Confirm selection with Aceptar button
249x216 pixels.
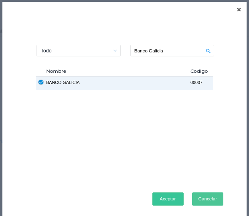pos(168,199)
